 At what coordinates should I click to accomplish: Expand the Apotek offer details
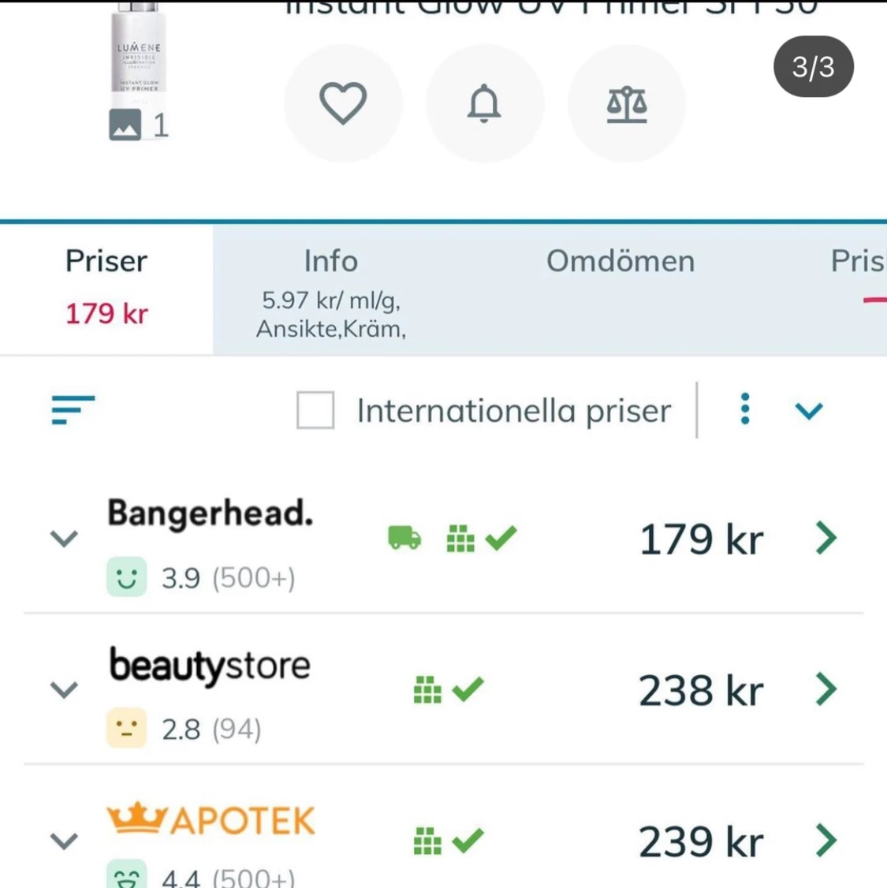(64, 841)
